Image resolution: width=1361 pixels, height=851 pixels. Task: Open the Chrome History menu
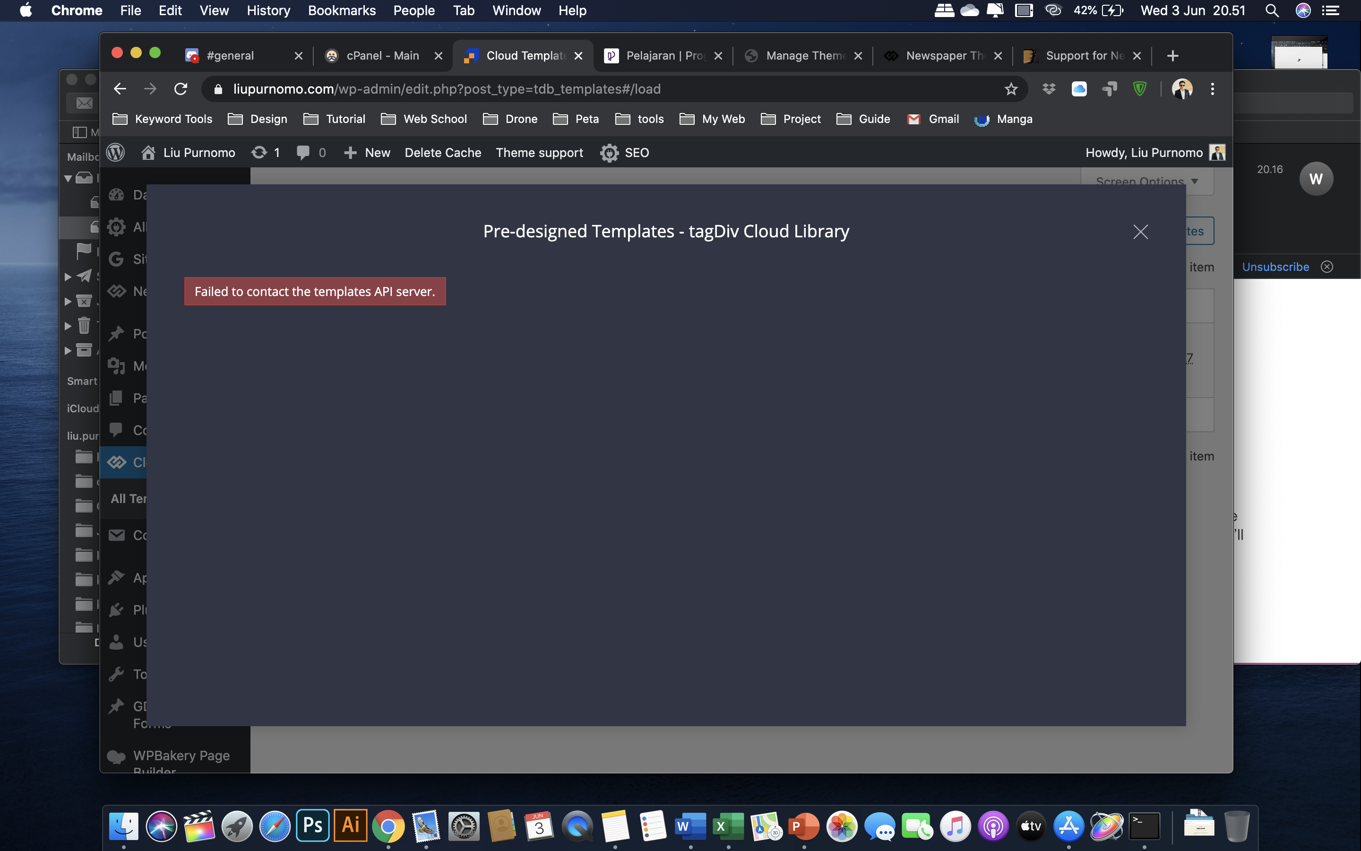(268, 11)
